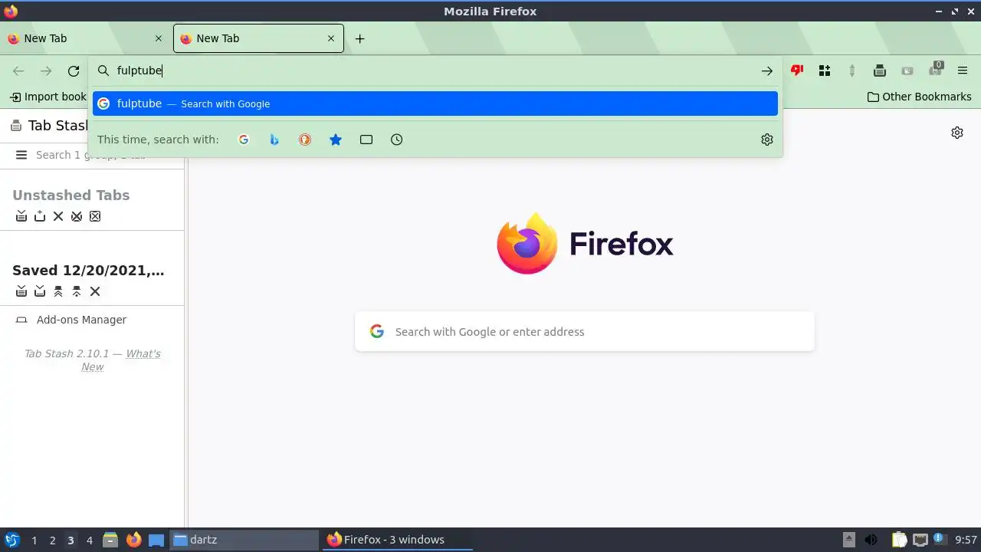Switch to workspace 2
This screenshot has height=552, width=981.
(52, 540)
